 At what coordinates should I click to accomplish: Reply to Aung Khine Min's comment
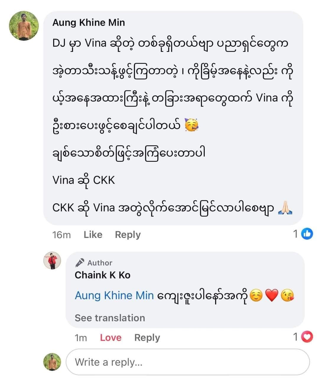point(128,235)
